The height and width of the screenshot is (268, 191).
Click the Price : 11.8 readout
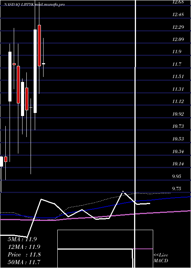tap(24, 255)
